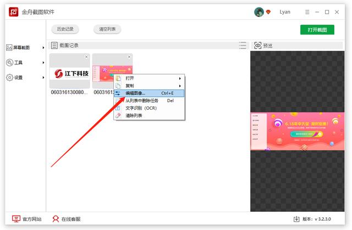Choose 文字识别 (OCR) menu entry

(149, 108)
